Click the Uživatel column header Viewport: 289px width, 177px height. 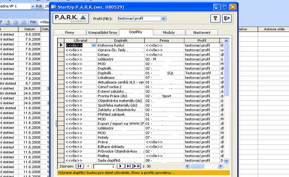(80, 41)
